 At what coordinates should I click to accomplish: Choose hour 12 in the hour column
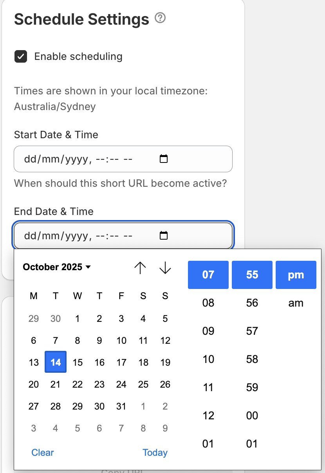click(x=208, y=415)
